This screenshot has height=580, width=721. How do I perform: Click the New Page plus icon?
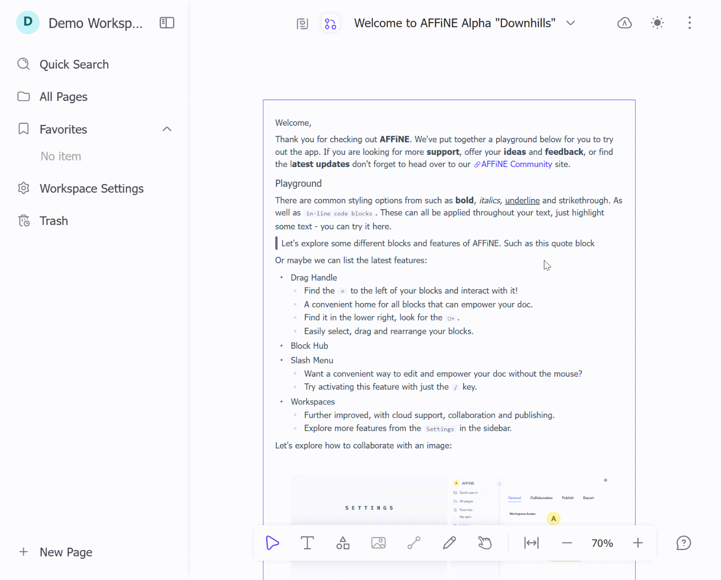[x=24, y=552]
